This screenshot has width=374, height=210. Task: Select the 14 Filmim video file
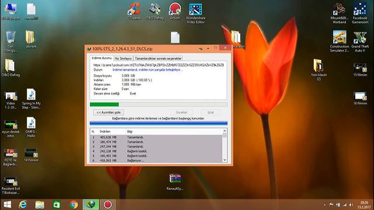click(31, 155)
